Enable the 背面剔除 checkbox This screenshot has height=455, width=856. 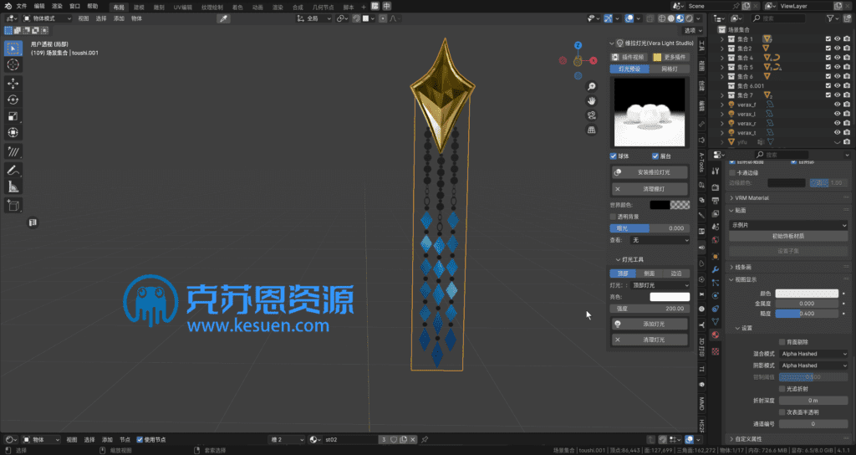pyautogui.click(x=782, y=342)
